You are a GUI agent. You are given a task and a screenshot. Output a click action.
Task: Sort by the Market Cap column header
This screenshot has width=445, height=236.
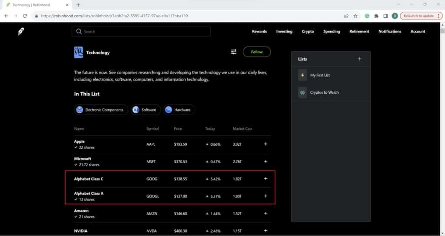(242, 128)
